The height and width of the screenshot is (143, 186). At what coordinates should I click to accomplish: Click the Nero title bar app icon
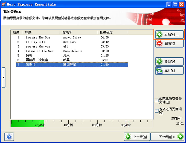pos(4,4)
